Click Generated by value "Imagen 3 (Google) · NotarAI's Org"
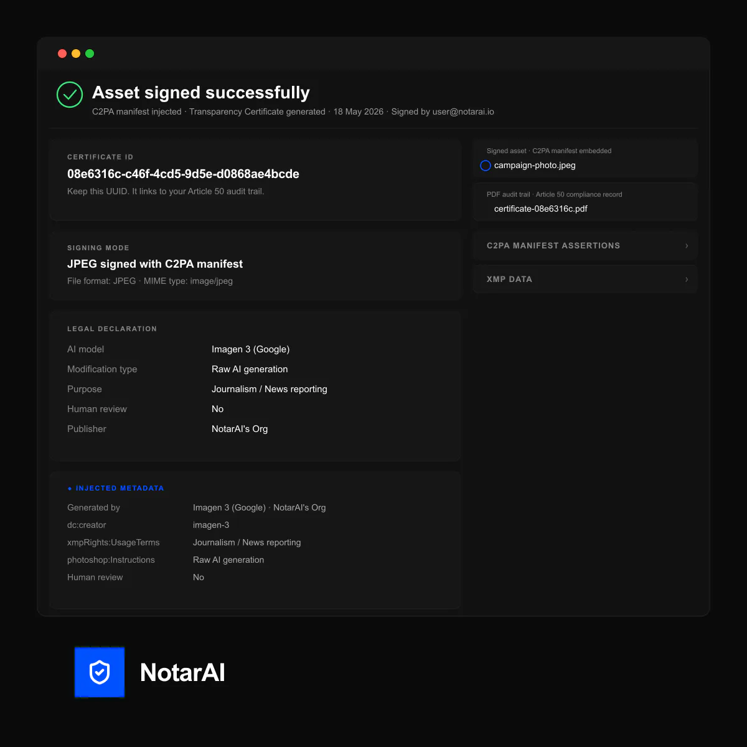 tap(260, 507)
